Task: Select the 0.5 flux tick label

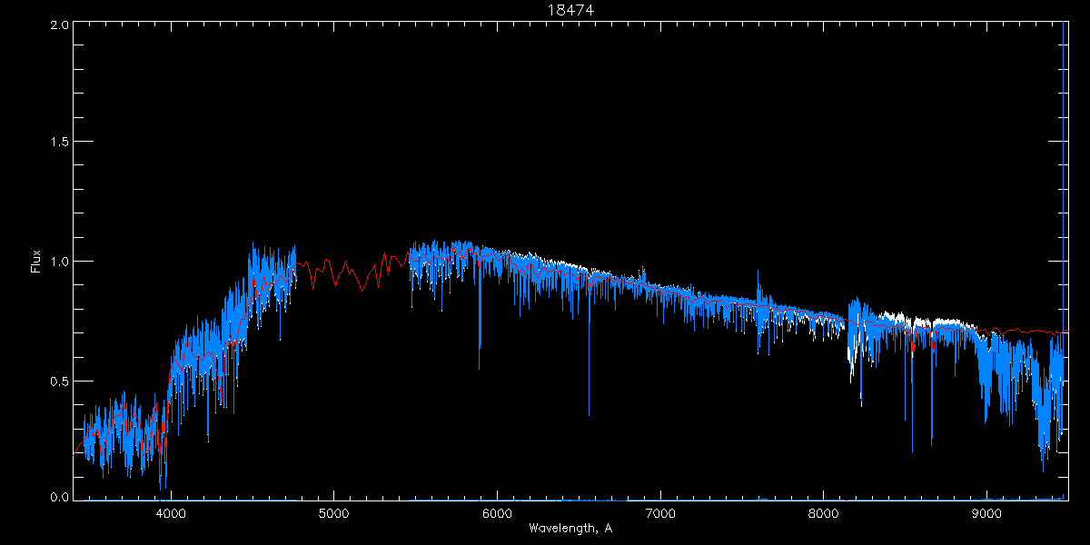Action: coord(58,381)
